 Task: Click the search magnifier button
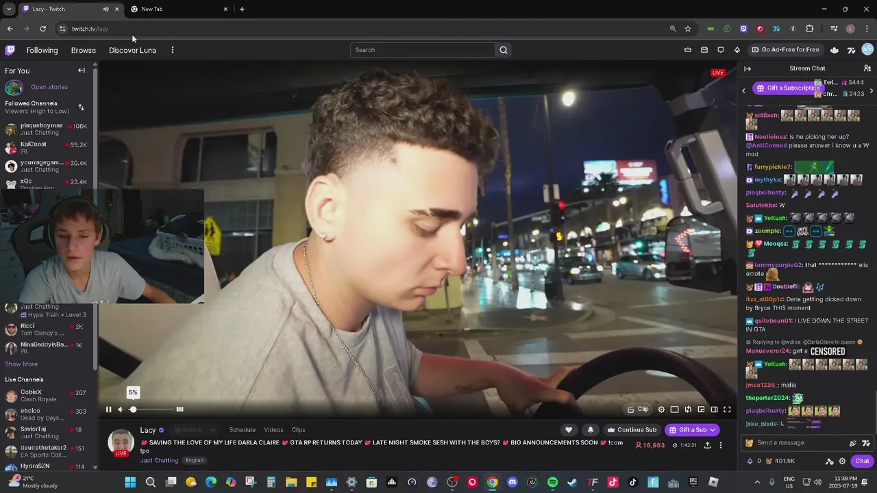(504, 50)
